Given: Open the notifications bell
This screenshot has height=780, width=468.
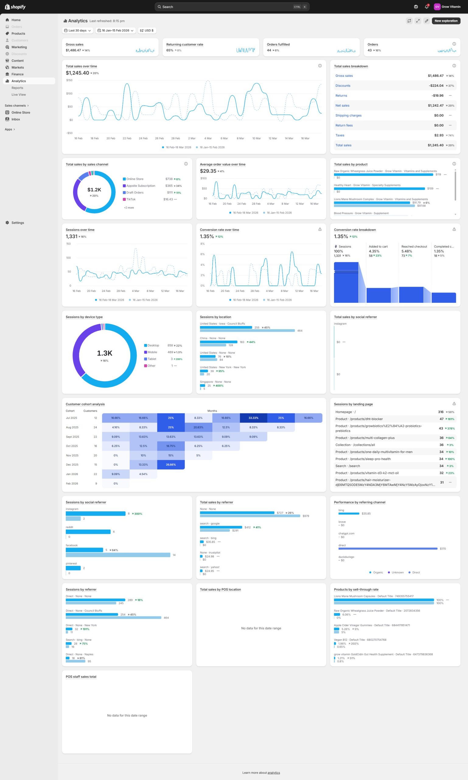Looking at the screenshot, I should click(426, 7).
